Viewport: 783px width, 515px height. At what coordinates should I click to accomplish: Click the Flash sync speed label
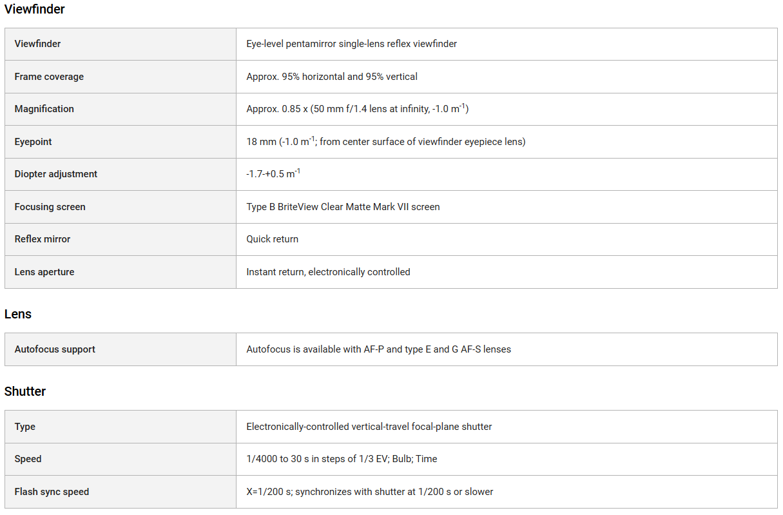(x=52, y=492)
